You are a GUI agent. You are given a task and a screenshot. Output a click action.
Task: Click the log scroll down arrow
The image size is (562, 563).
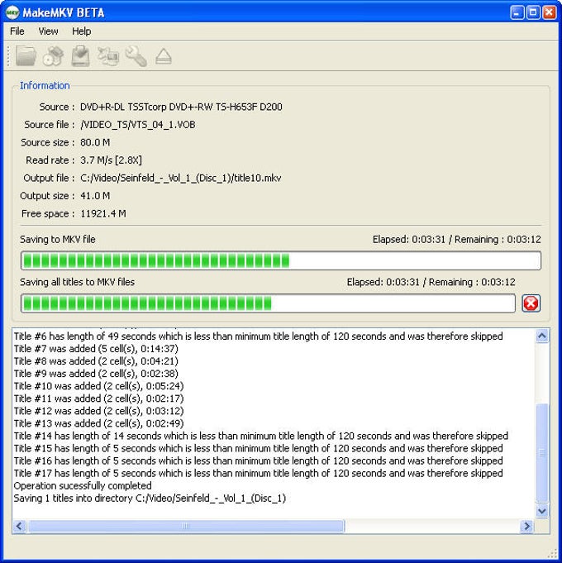click(x=542, y=511)
